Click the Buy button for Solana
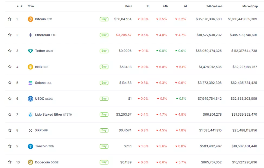This screenshot has width=264, height=168. [104, 83]
